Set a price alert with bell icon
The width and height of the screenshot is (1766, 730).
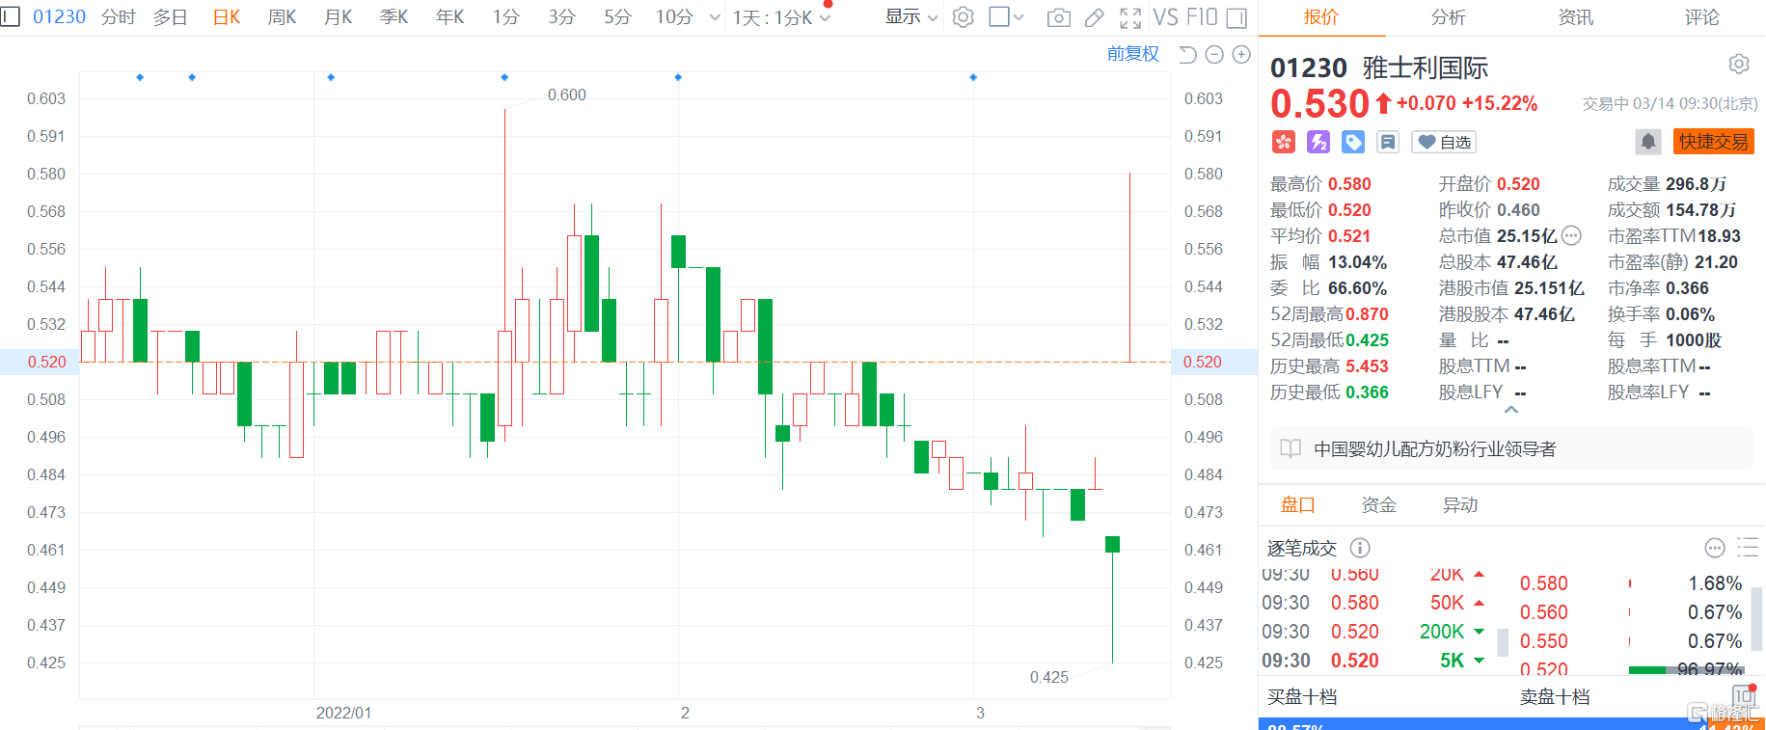[1648, 142]
